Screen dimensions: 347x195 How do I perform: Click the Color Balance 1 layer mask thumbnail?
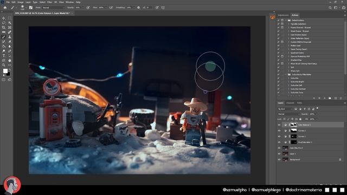tap(294, 125)
